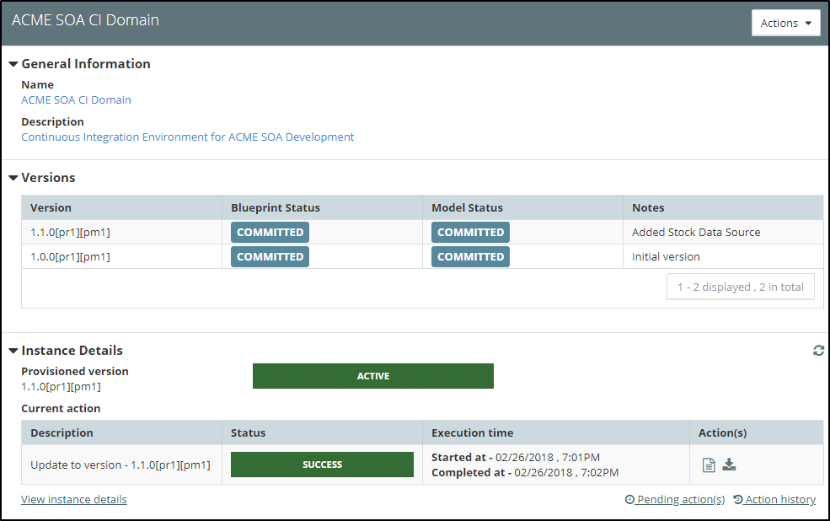This screenshot has height=521, width=830.
Task: Click the download icon in the Action(s) column
Action: pyautogui.click(x=730, y=465)
